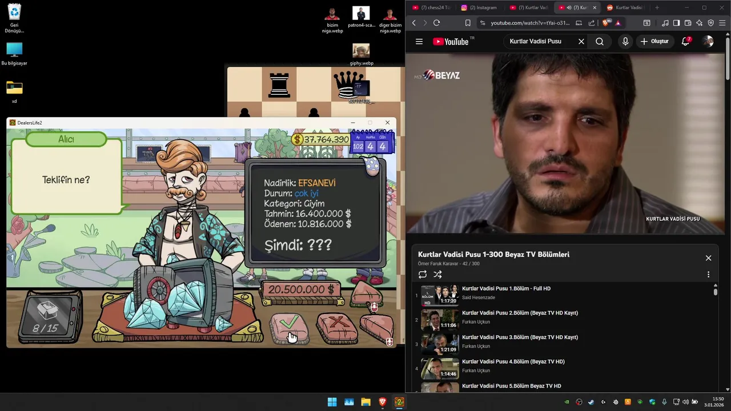This screenshot has height=411, width=731.
Task: Bookmark this page in the browser
Action: click(468, 23)
